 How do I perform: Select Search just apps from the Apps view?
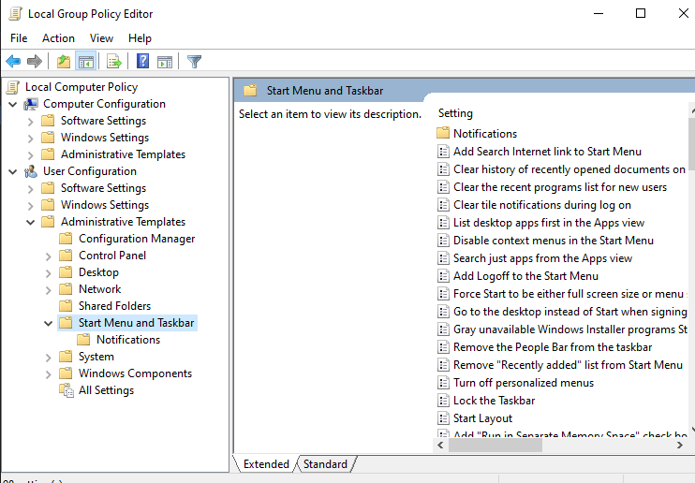click(x=542, y=258)
